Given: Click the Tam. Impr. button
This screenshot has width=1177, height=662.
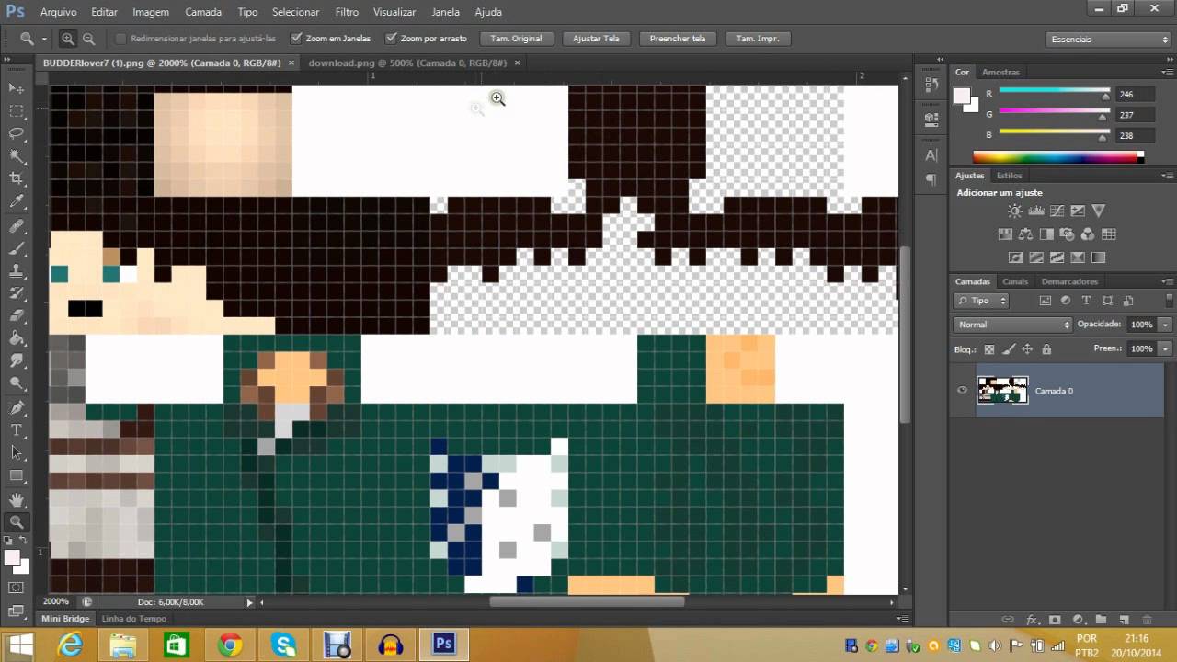Looking at the screenshot, I should point(758,39).
